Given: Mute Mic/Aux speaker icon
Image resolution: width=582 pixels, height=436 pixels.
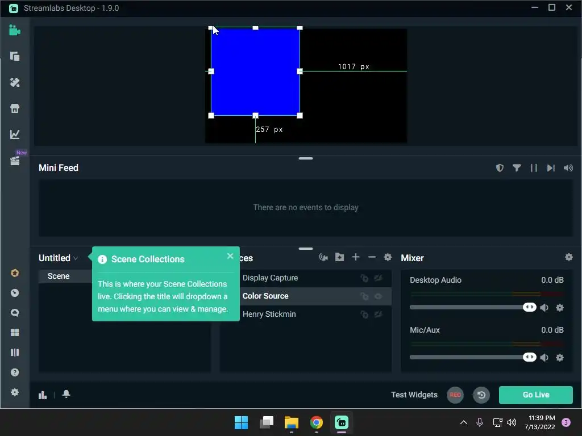Looking at the screenshot, I should 544,358.
